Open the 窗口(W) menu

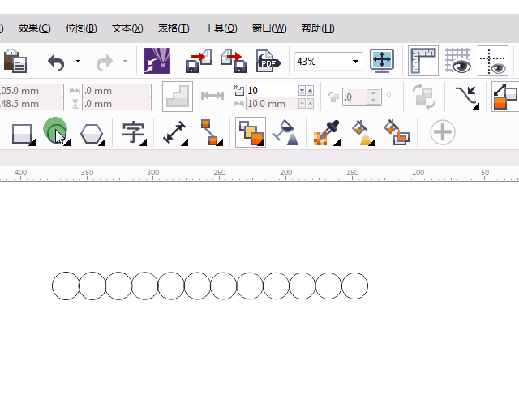click(x=269, y=28)
